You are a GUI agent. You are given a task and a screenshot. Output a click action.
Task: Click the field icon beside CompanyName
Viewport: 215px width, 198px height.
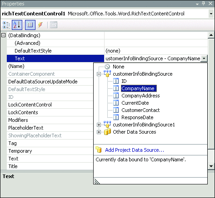116,88
